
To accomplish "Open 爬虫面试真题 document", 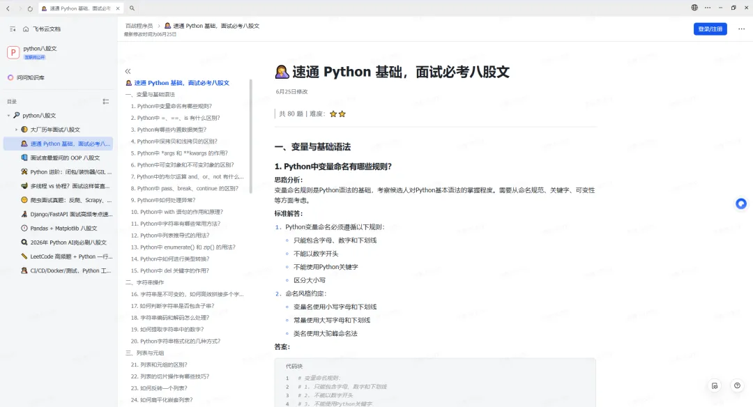I will tap(70, 200).
